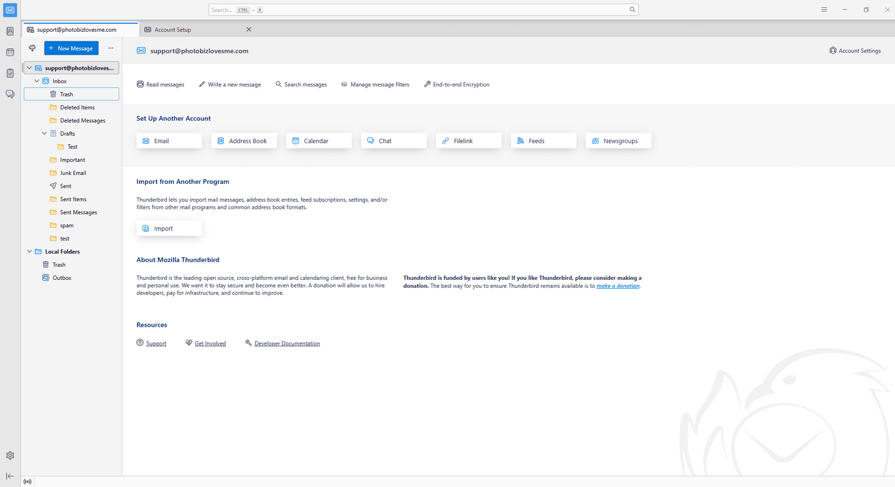Follow the make a donation link

(618, 286)
